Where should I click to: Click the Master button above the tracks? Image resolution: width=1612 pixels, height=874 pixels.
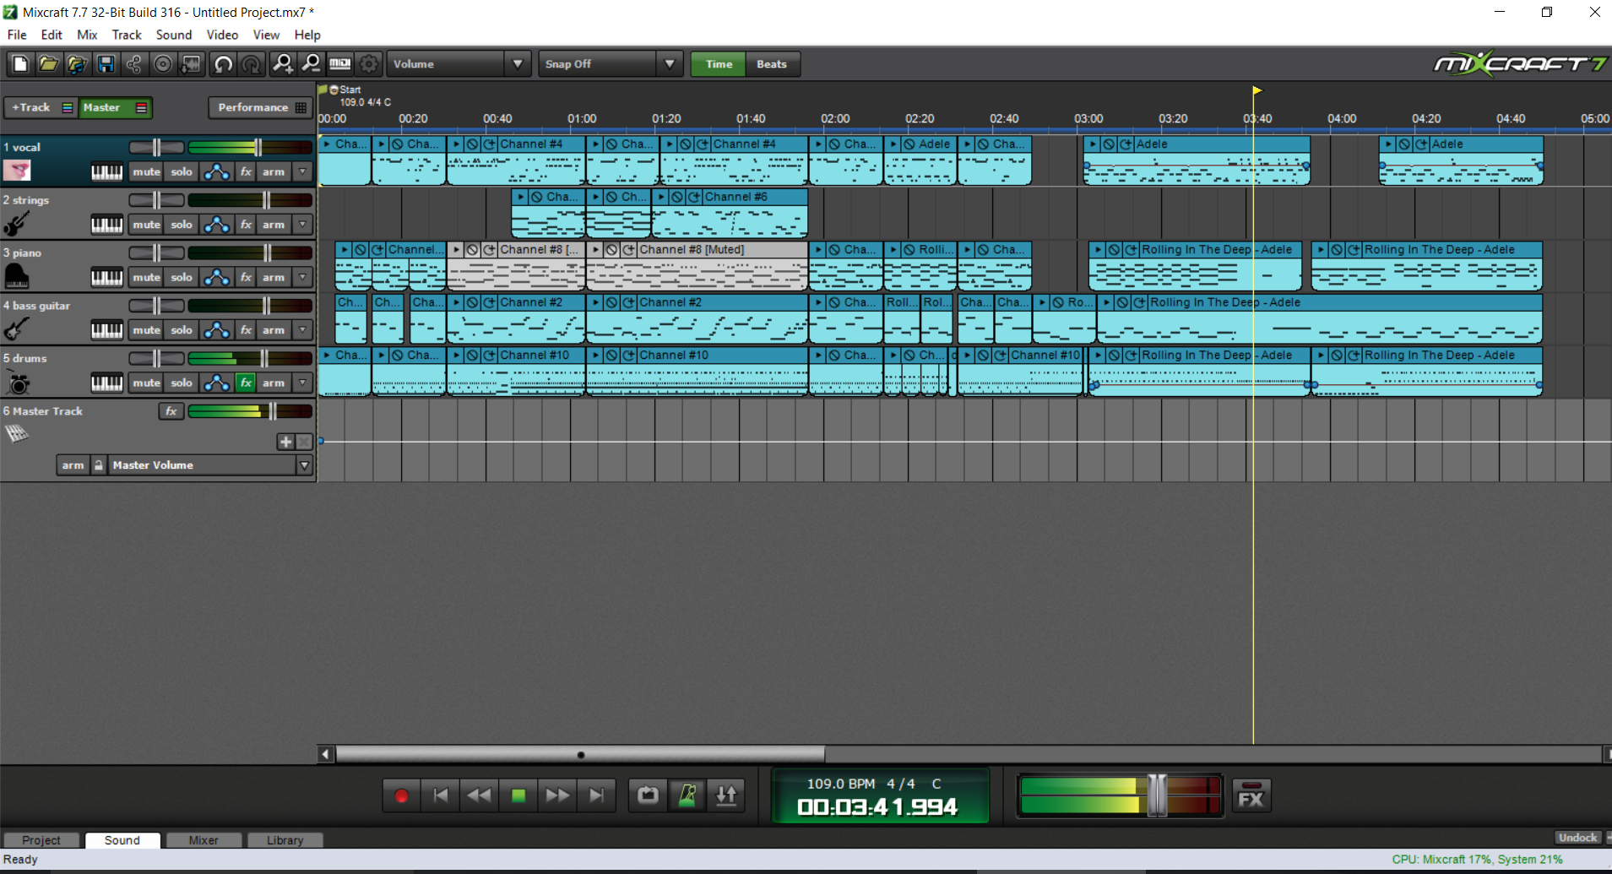point(116,107)
